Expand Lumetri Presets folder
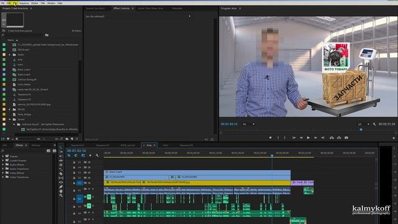 point(3,161)
